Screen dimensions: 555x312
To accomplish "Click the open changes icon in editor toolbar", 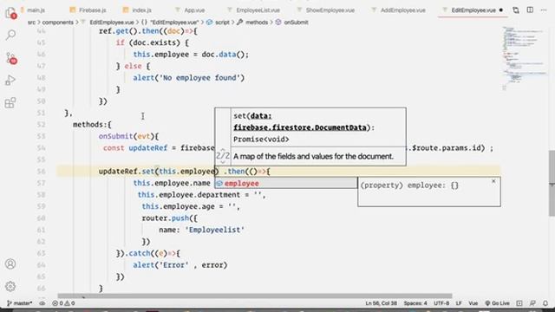I will (516, 10).
